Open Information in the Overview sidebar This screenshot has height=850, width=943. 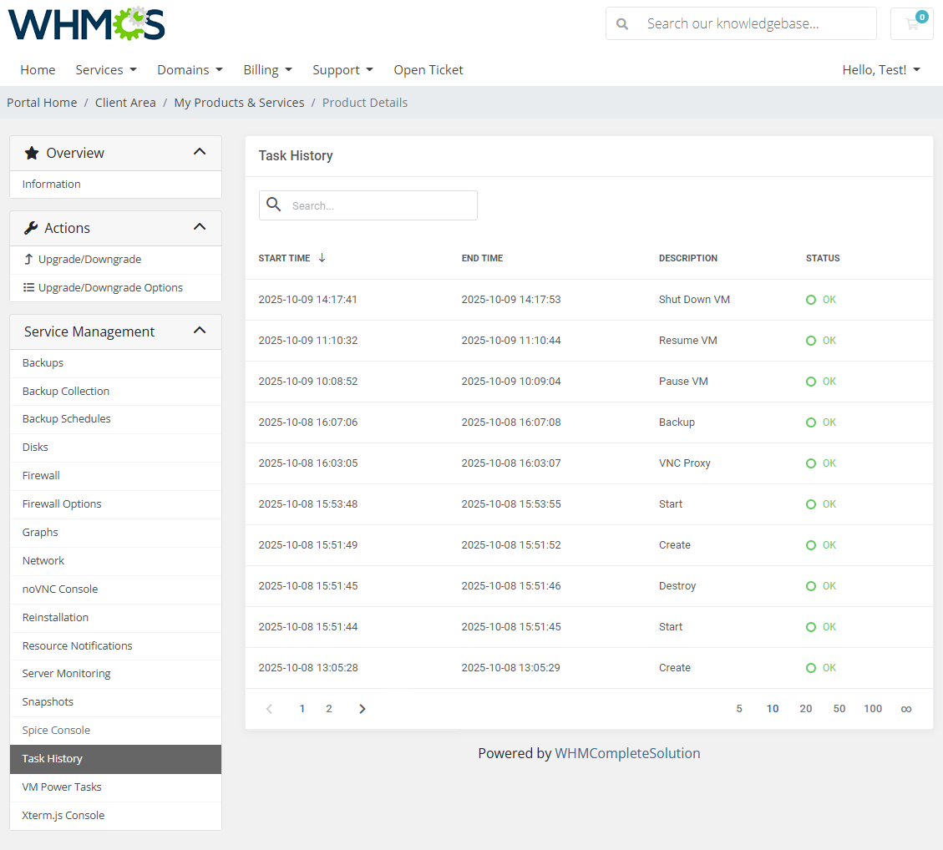[115, 184]
